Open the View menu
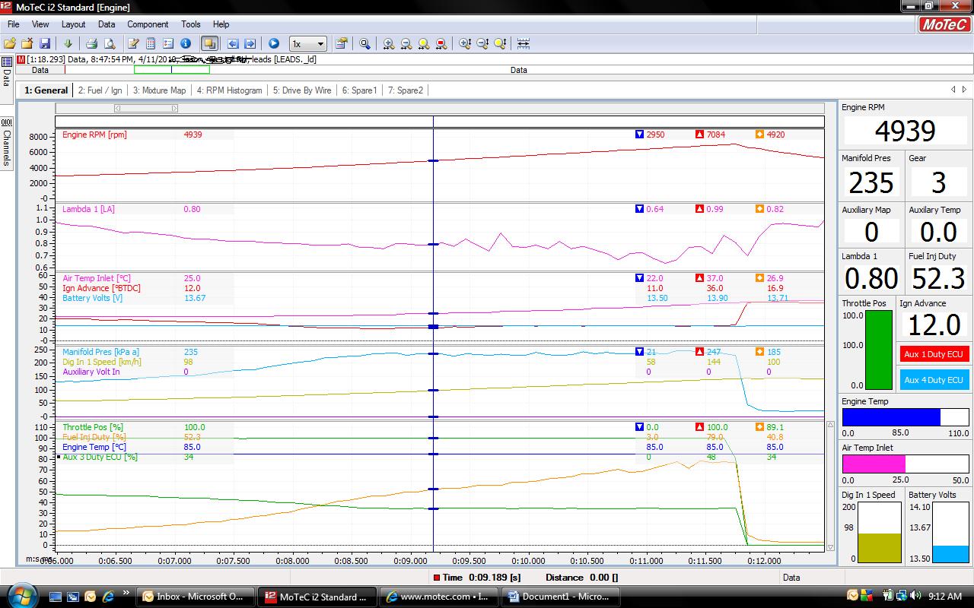The width and height of the screenshot is (974, 608). 40,24
